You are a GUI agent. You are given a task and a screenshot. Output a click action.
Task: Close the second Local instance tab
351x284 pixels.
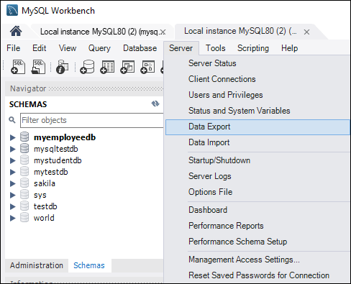tap(306, 32)
